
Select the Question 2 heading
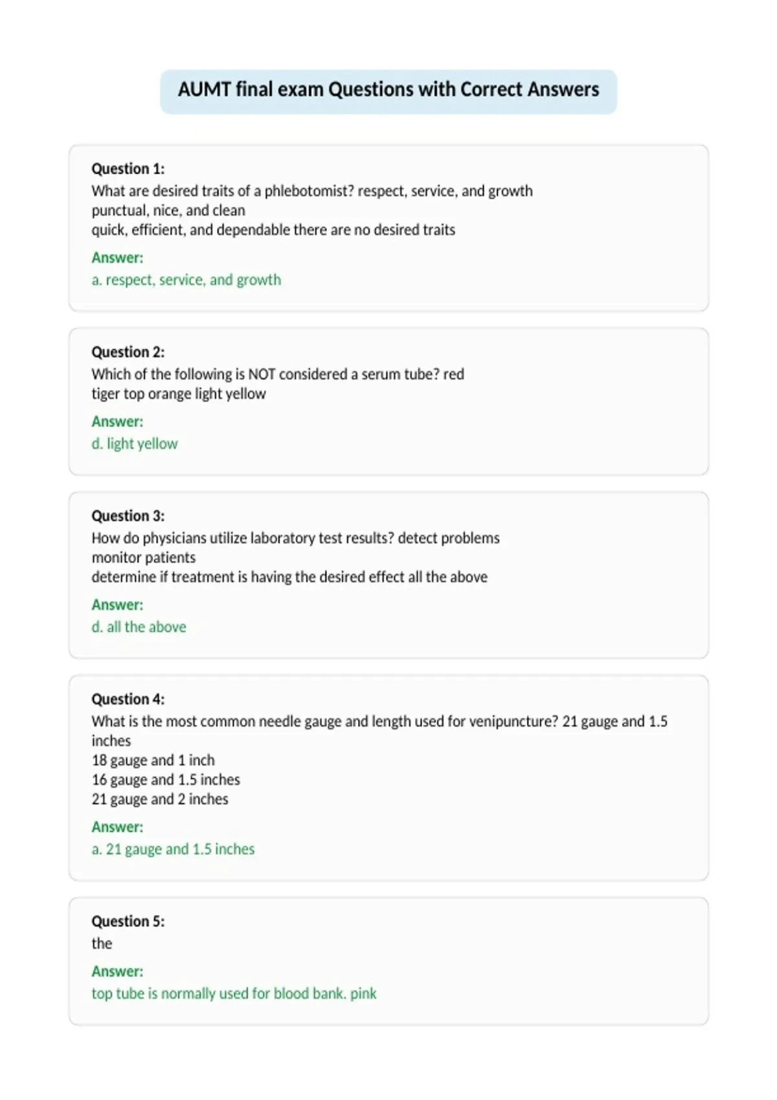128,352
